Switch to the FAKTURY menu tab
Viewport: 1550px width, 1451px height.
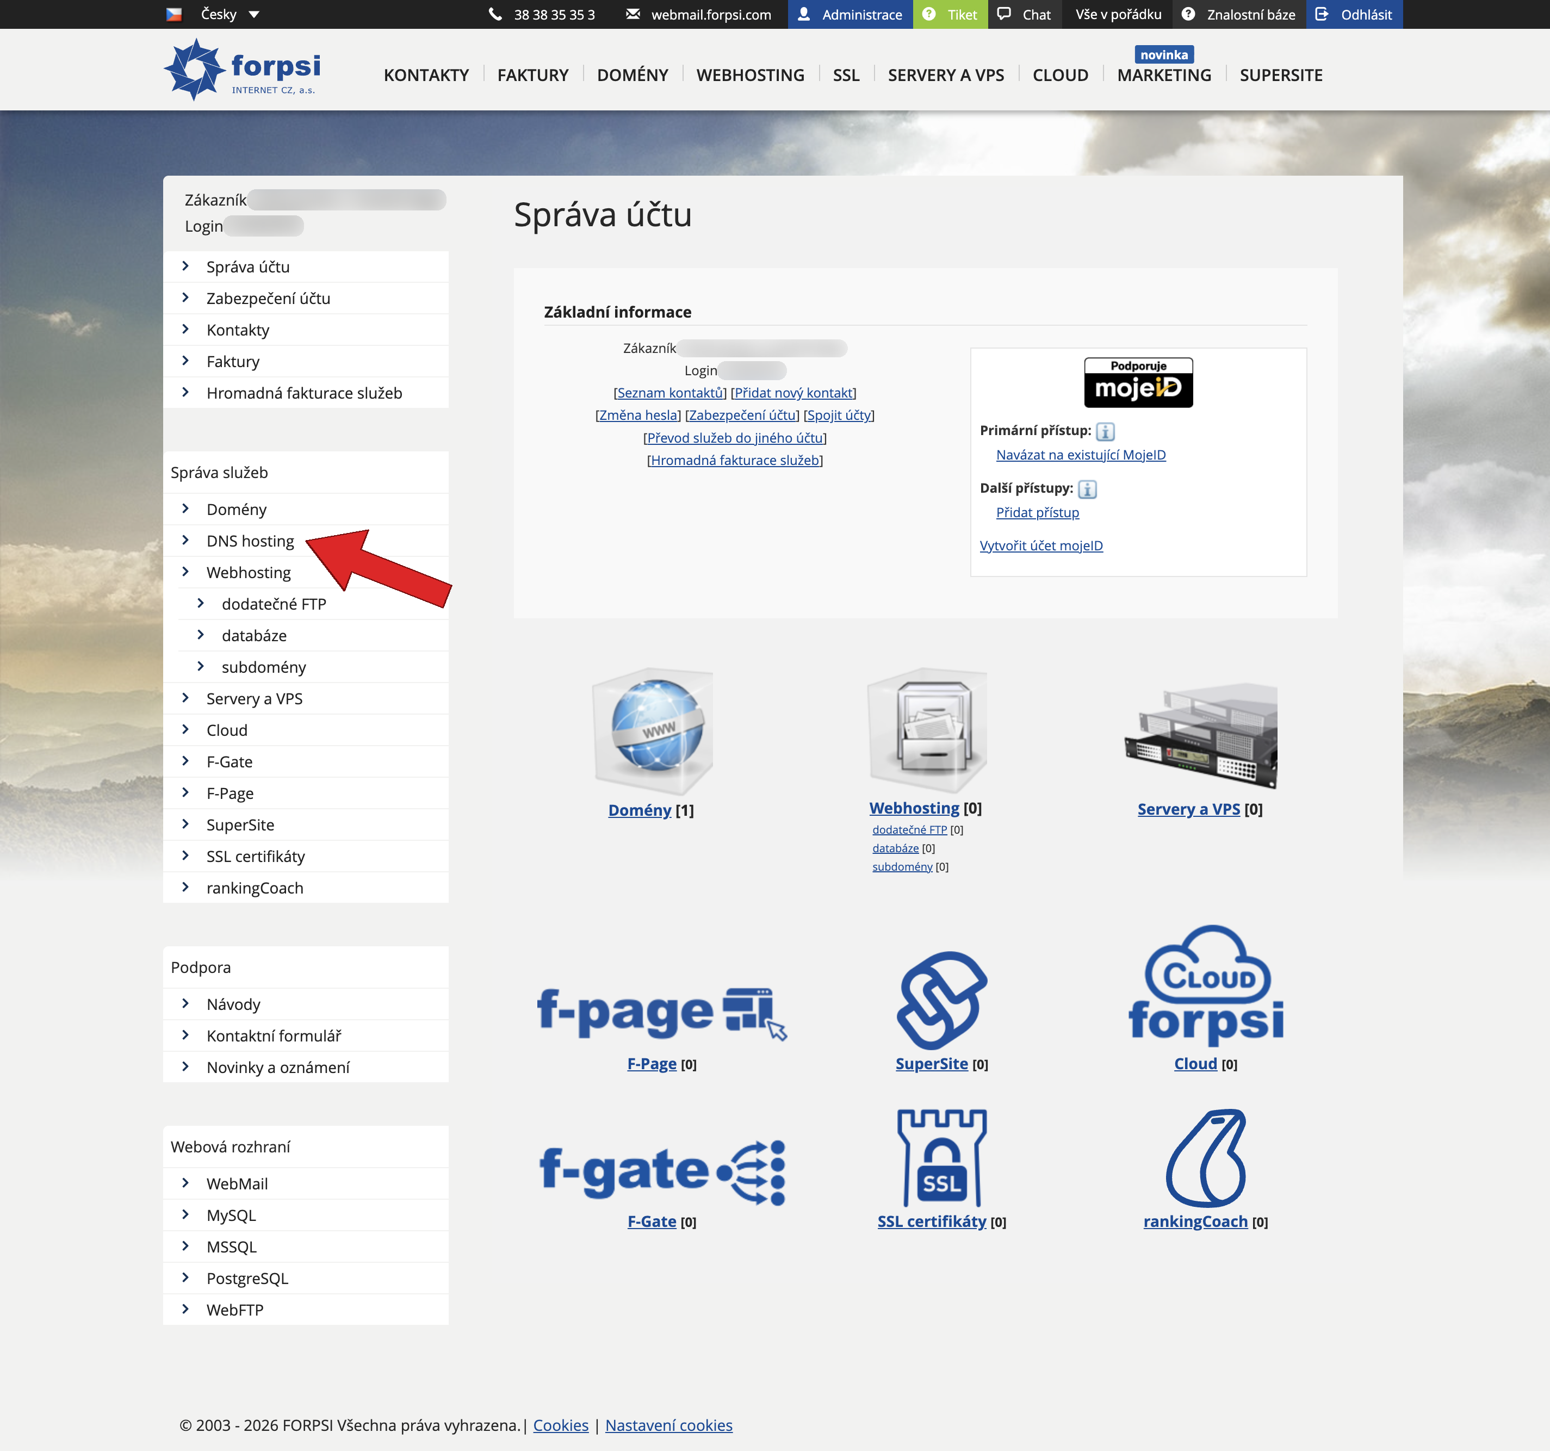(x=532, y=75)
